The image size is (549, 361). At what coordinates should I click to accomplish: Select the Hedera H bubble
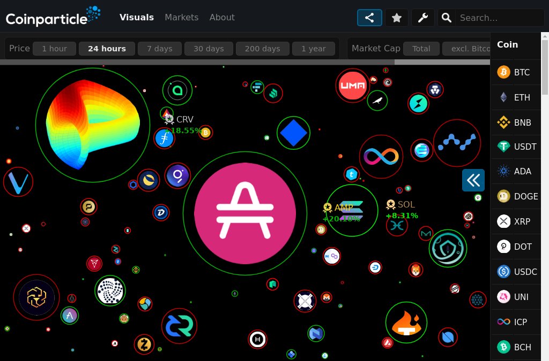[258, 339]
